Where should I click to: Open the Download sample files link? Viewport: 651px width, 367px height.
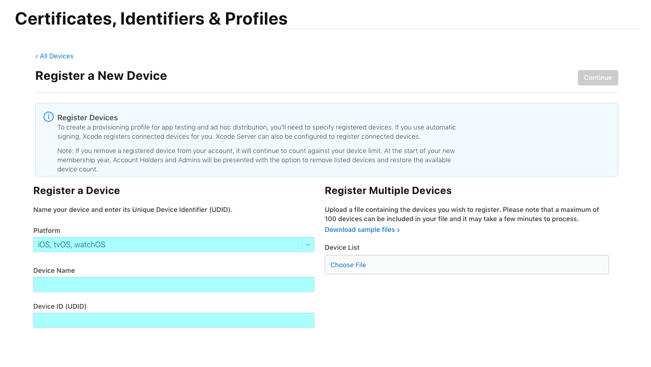coord(360,230)
